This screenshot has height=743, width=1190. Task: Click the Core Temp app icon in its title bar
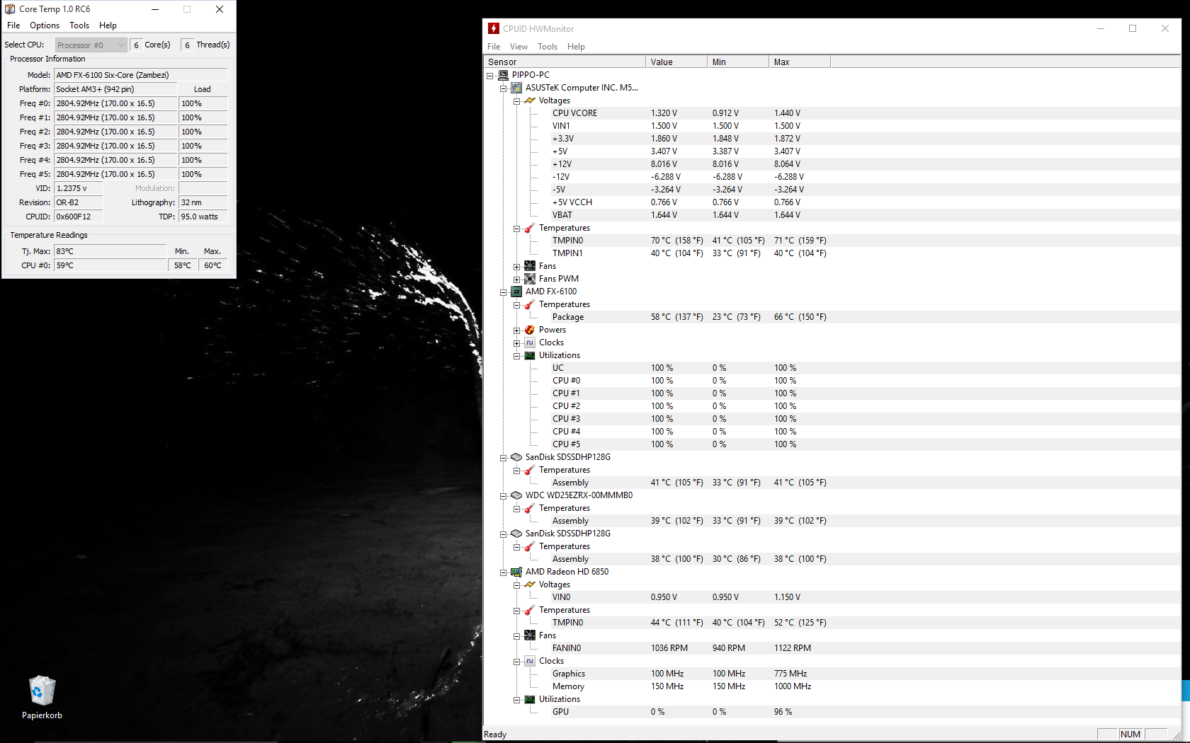pyautogui.click(x=10, y=9)
